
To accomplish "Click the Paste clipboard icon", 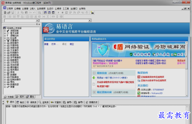I will 26,12.
